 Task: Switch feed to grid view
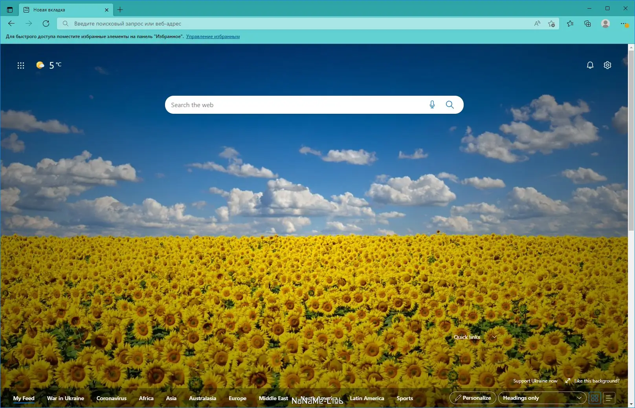tap(595, 398)
